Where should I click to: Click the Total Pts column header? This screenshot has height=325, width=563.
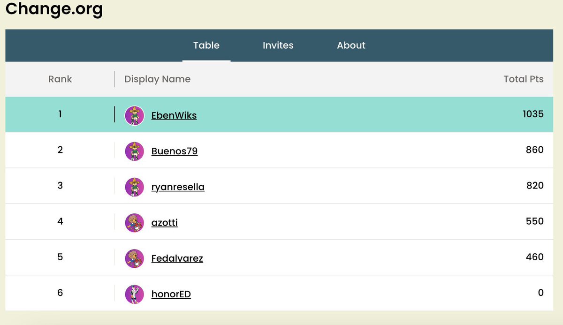click(524, 79)
